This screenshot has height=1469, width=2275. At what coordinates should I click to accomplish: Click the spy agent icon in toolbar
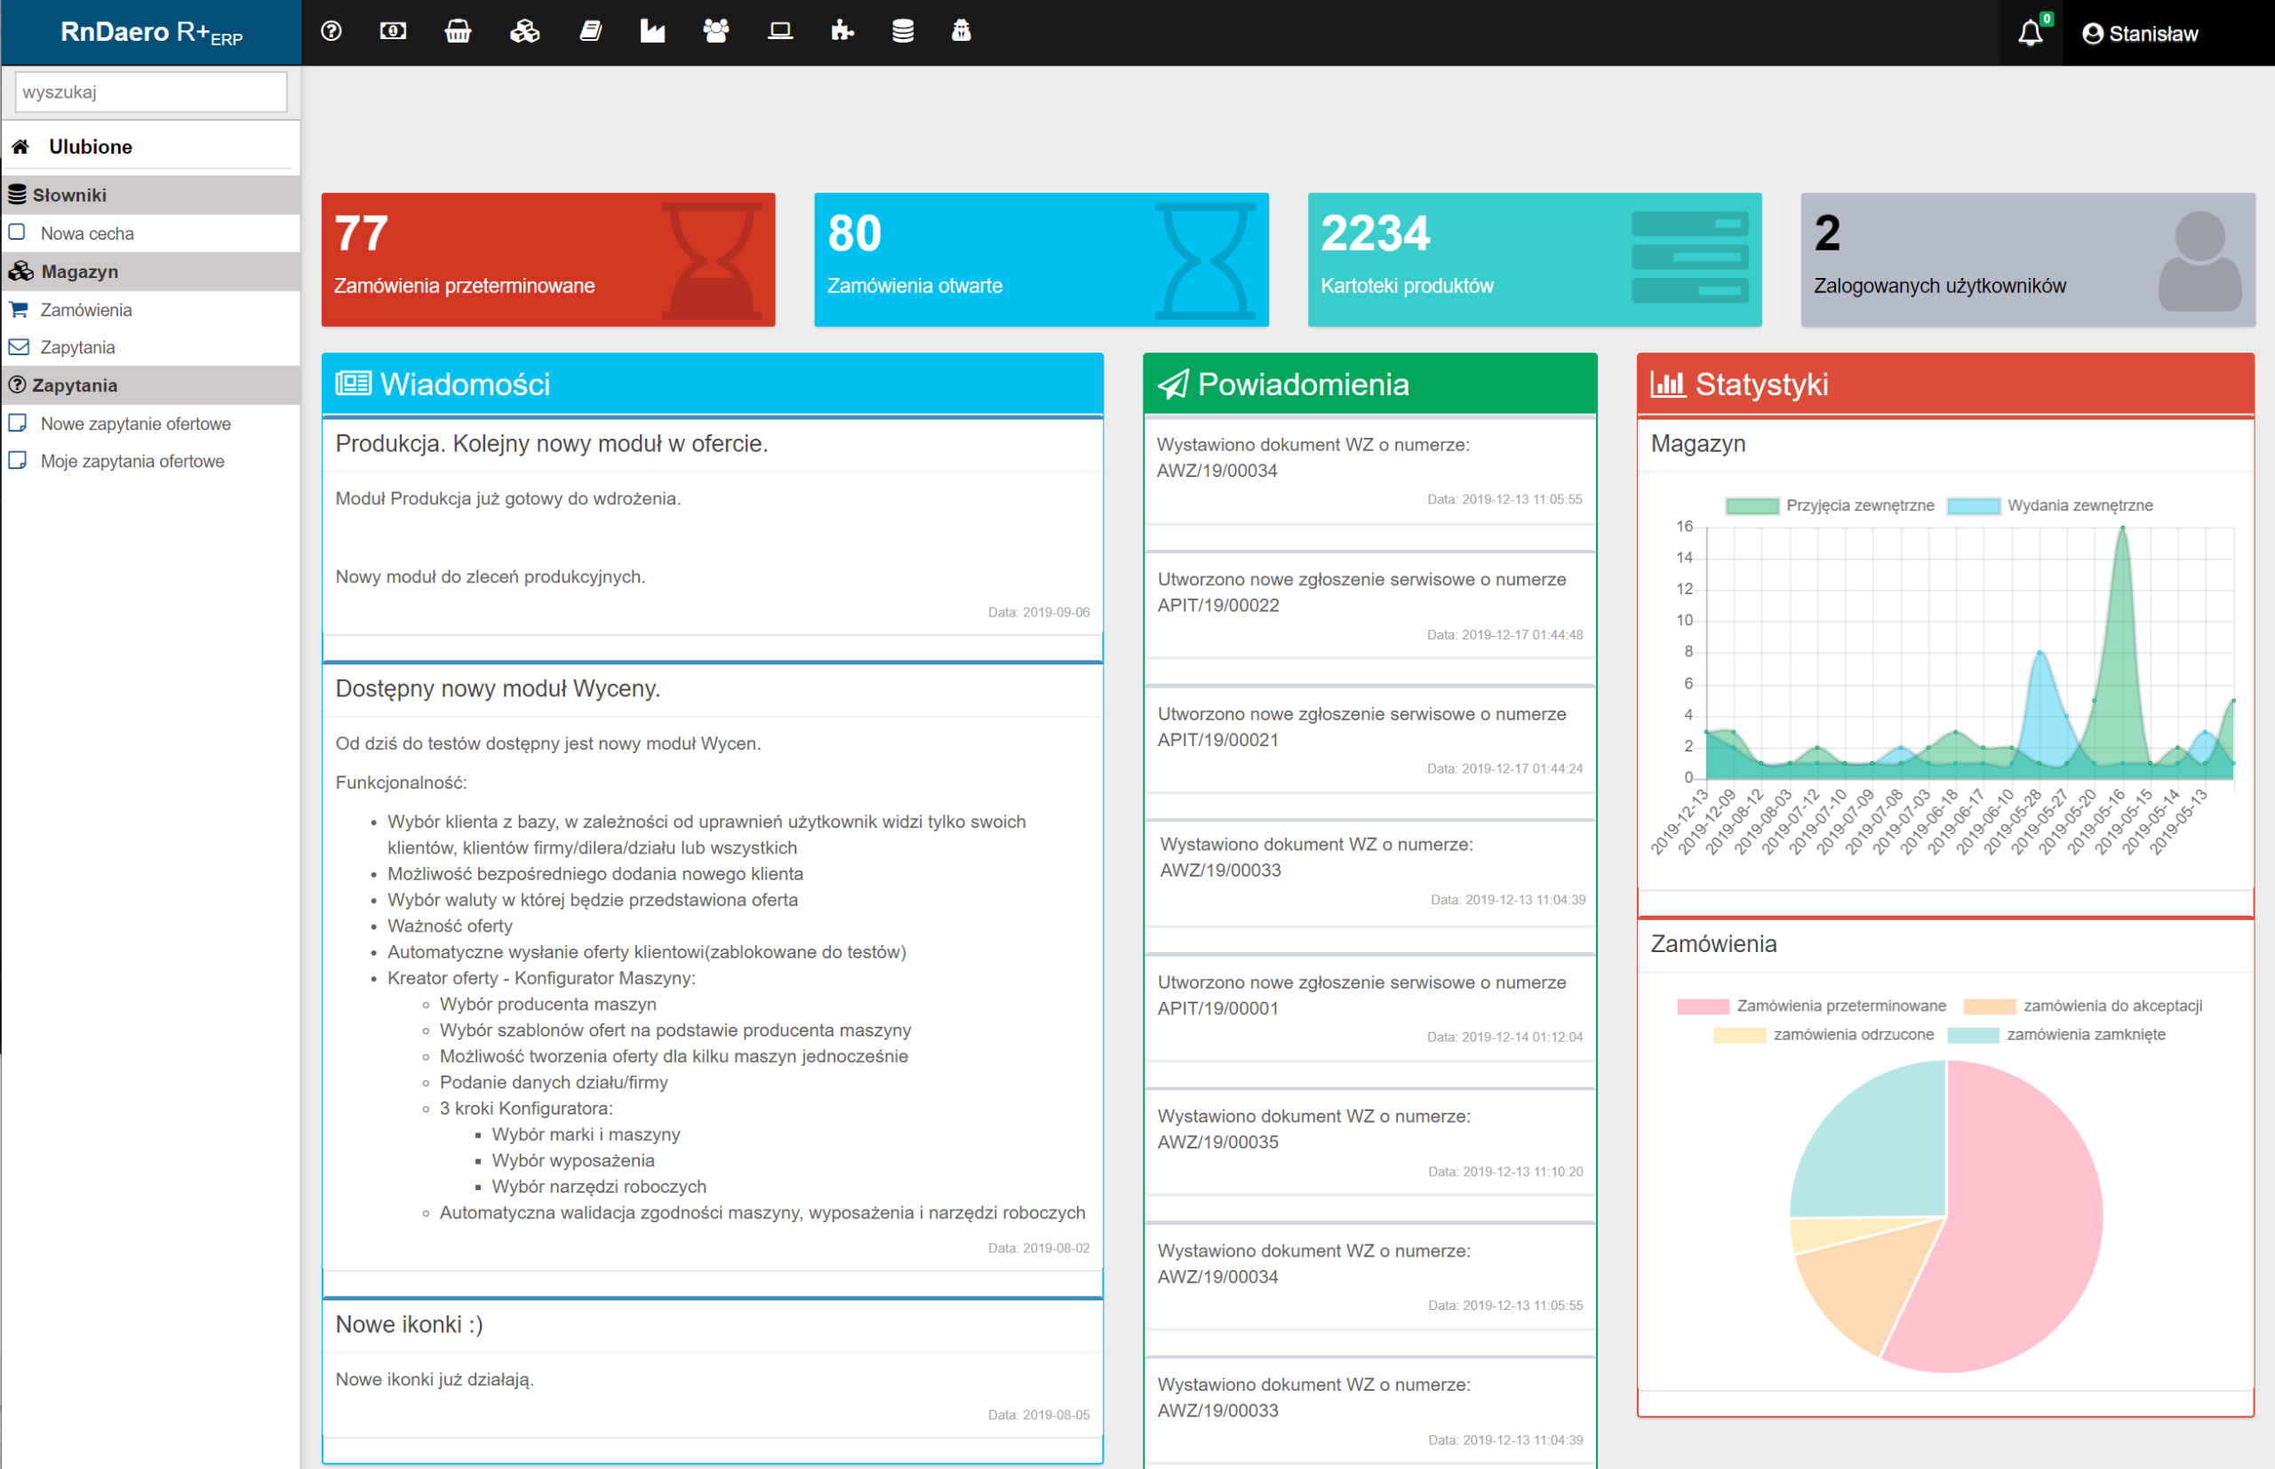pyautogui.click(x=961, y=31)
